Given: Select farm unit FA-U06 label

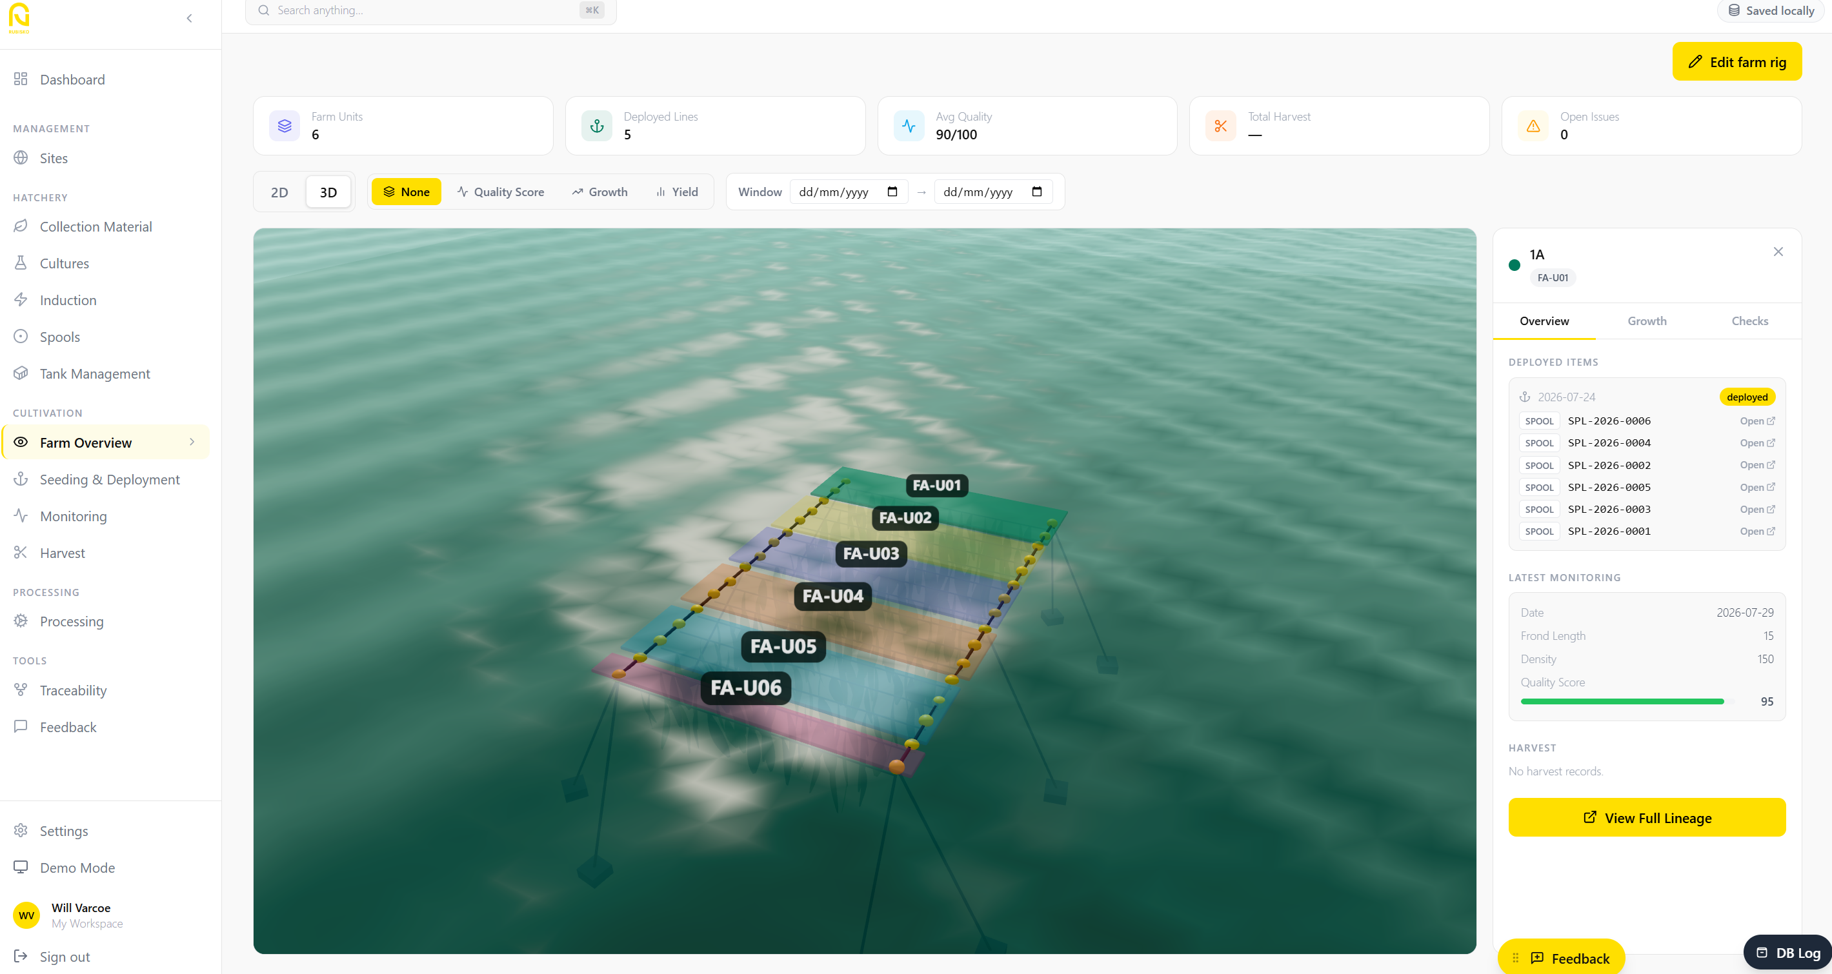Looking at the screenshot, I should pos(746,688).
